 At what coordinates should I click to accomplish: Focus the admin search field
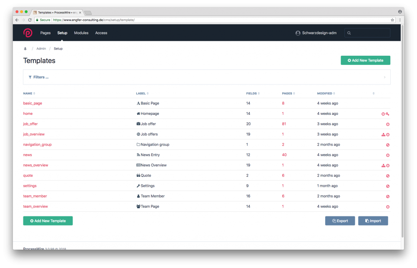(x=369, y=33)
